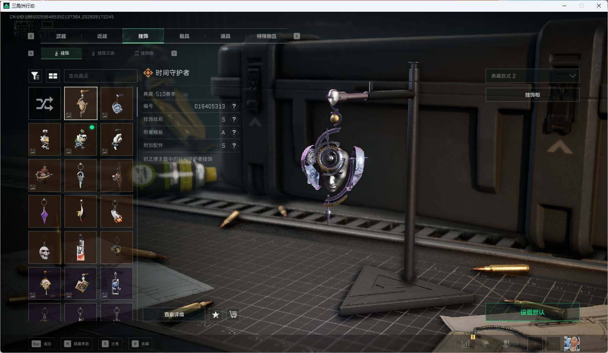608x353 pixels.
Task: Click the 查看详情 button
Action: pyautogui.click(x=174, y=314)
